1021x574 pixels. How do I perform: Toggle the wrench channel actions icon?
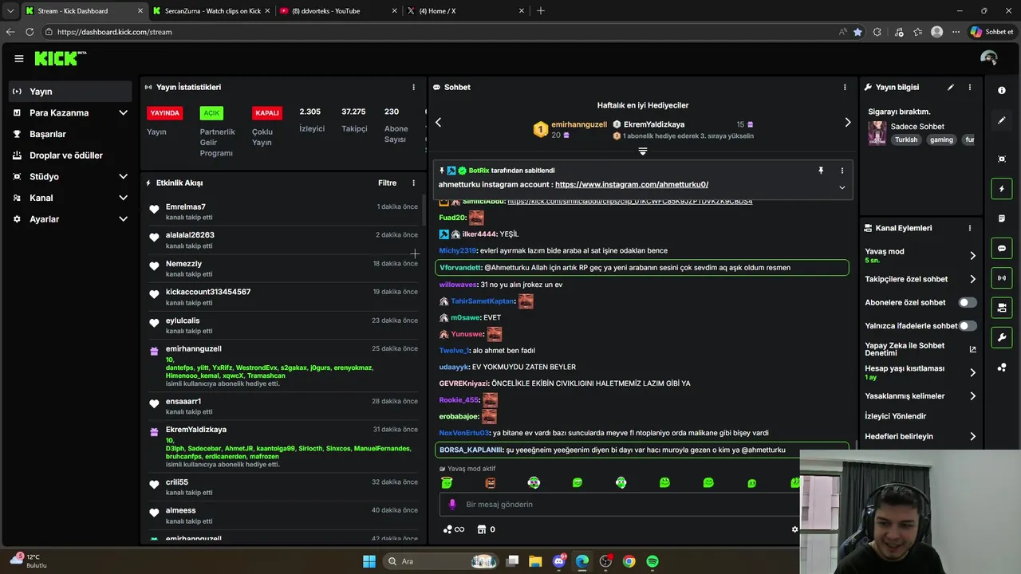pyautogui.click(x=1002, y=337)
